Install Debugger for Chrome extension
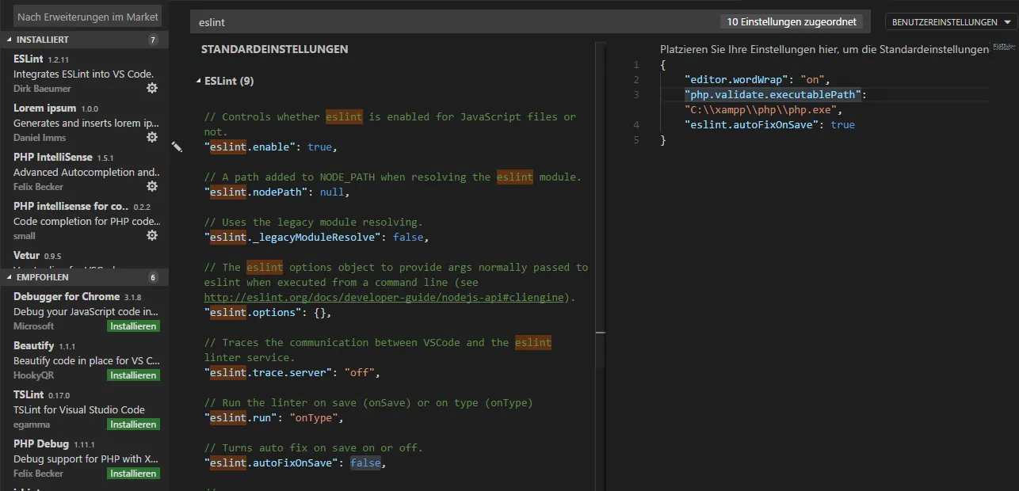Image resolution: width=1019 pixels, height=491 pixels. (133, 326)
